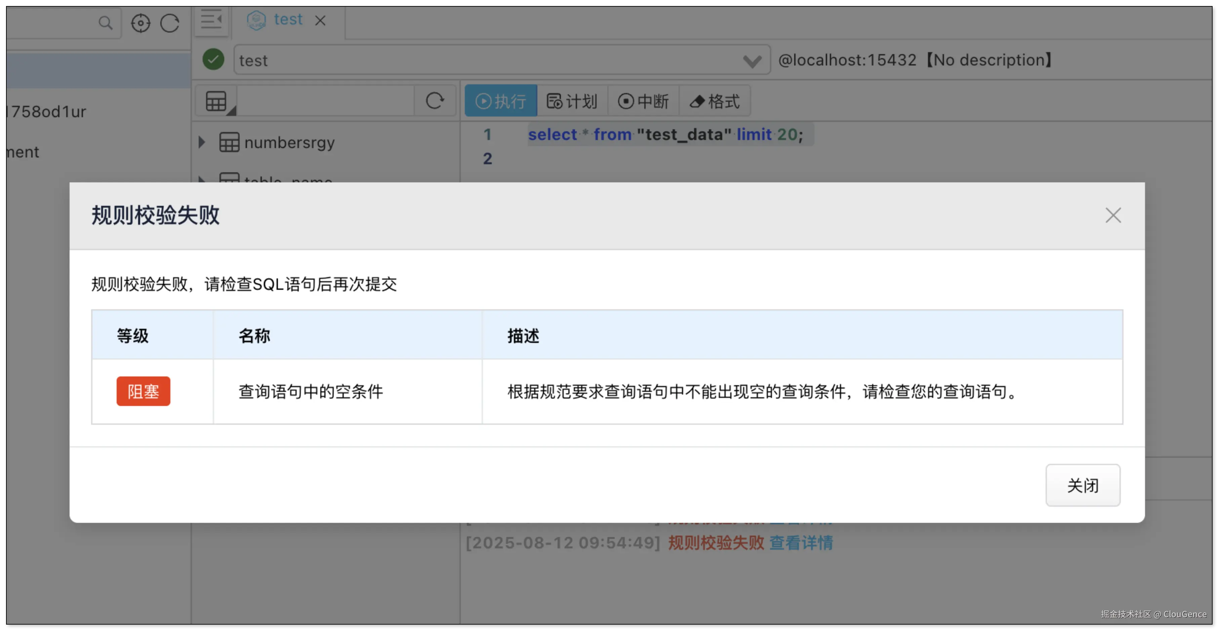Close the dialog with the 关闭 button
1222x634 pixels.
1083,485
